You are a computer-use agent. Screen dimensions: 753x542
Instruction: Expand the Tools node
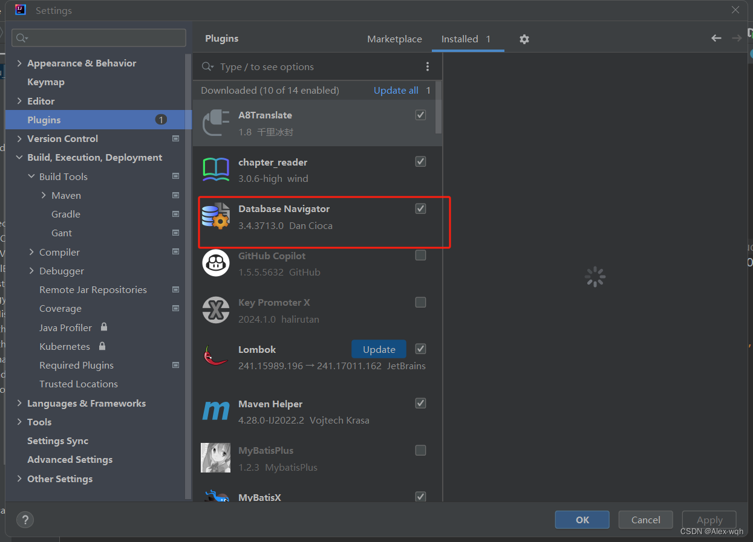(19, 422)
